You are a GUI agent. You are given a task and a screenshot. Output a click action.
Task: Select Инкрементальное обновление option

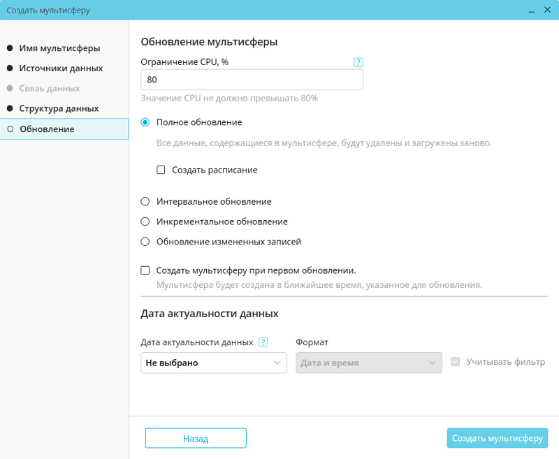145,221
